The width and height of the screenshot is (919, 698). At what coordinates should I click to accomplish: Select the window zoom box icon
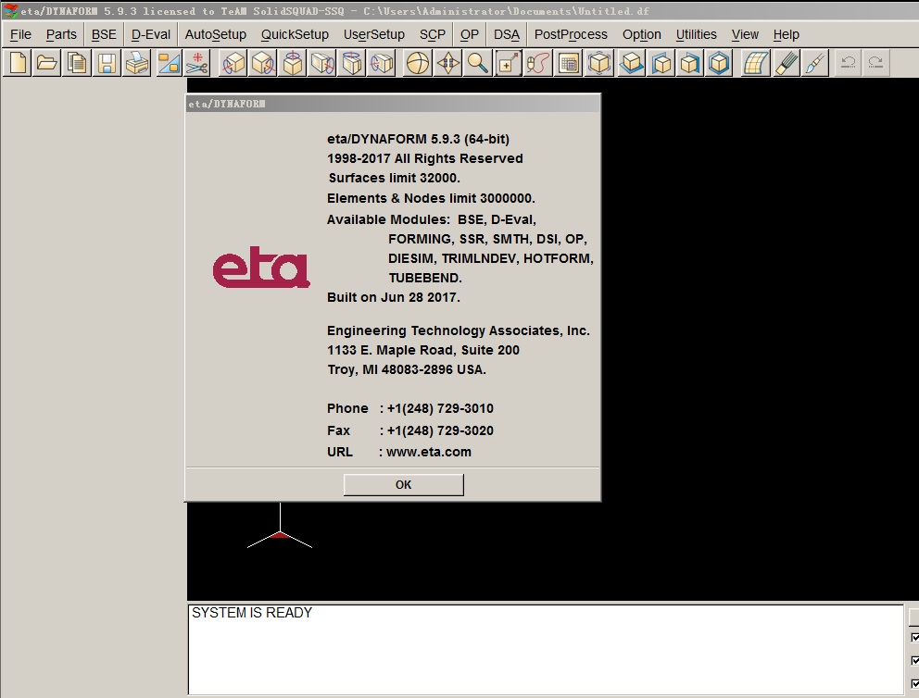(x=509, y=63)
